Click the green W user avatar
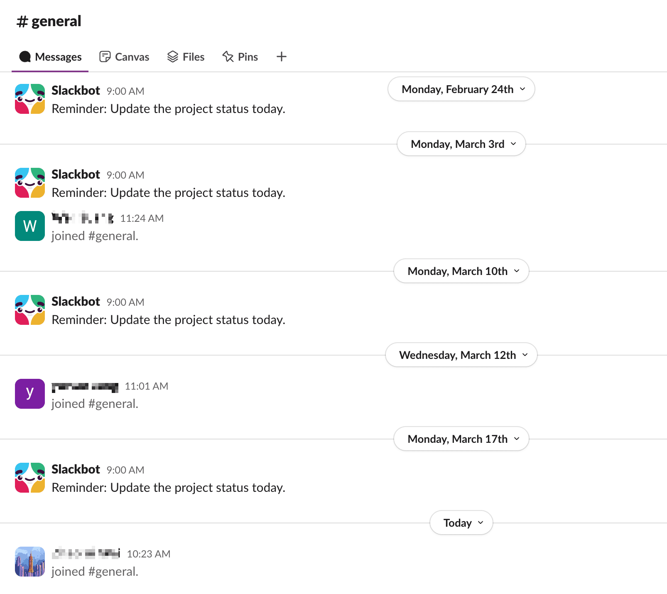Image resolution: width=667 pixels, height=594 pixels. coord(30,226)
